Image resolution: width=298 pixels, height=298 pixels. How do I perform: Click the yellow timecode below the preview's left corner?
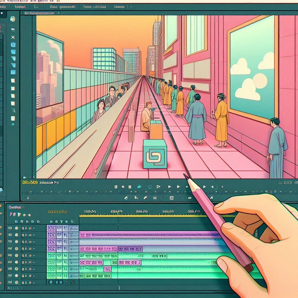point(30,182)
